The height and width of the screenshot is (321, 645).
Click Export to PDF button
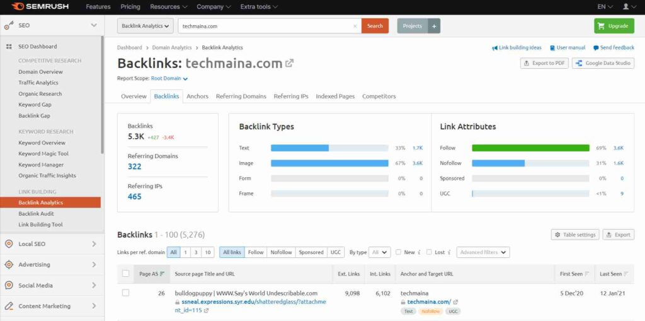point(544,64)
